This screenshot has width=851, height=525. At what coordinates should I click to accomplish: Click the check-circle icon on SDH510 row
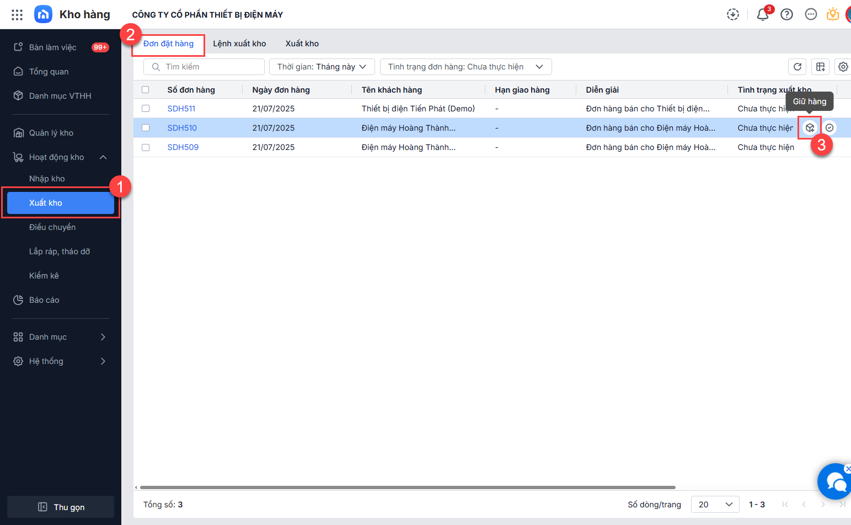(829, 128)
